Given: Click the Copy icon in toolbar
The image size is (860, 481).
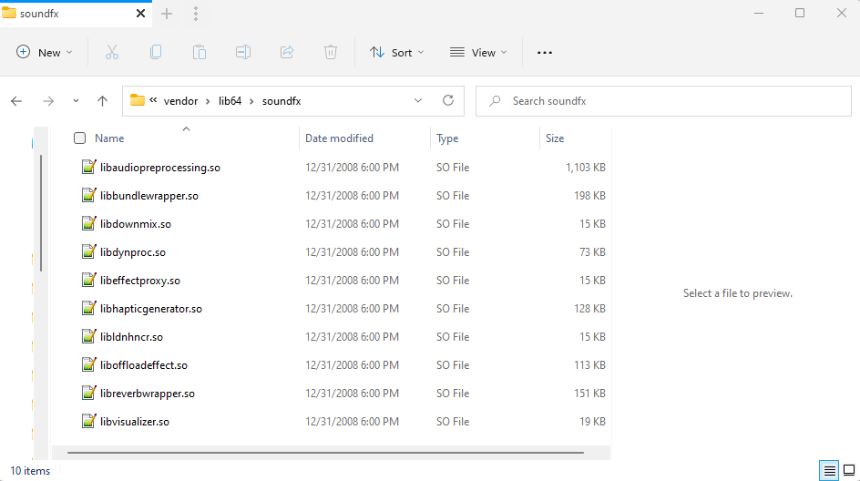Looking at the screenshot, I should click(156, 52).
